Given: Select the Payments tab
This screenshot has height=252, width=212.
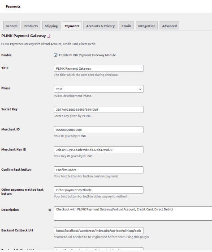Looking at the screenshot, I should tap(72, 26).
